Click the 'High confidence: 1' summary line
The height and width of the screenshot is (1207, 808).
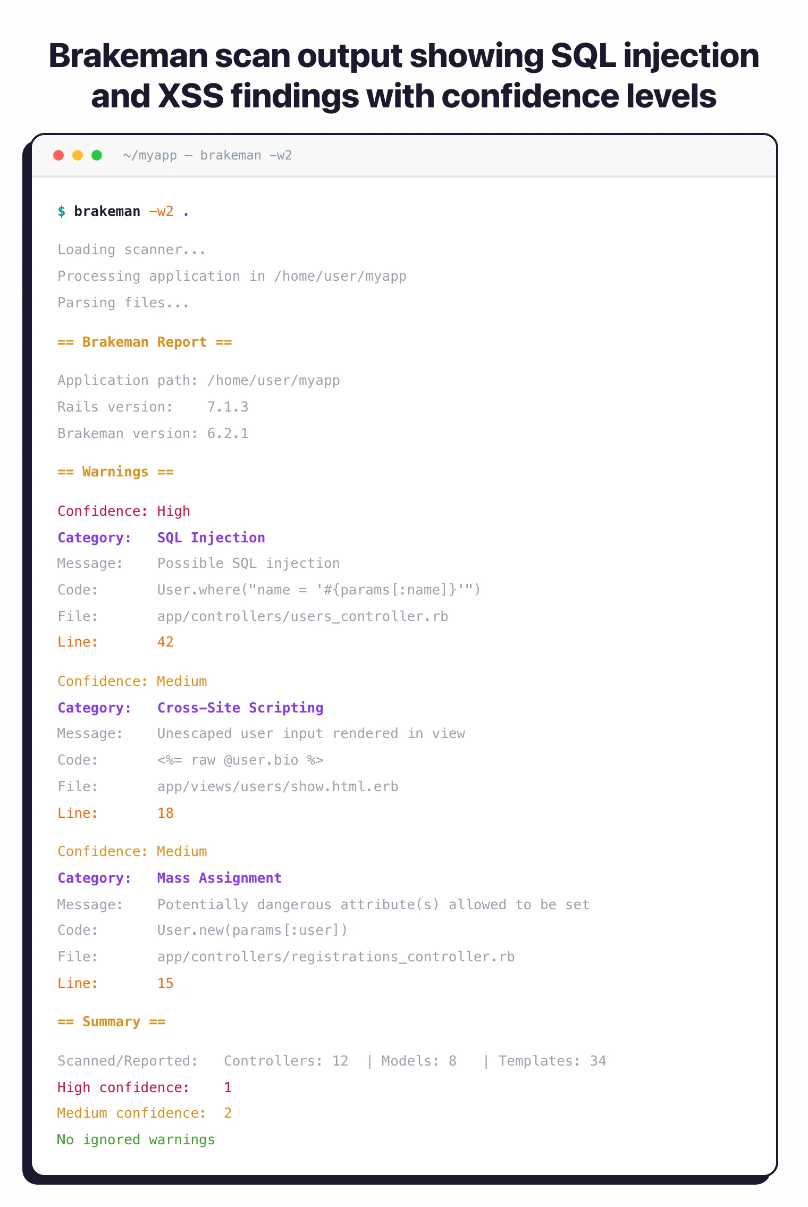(x=144, y=1087)
